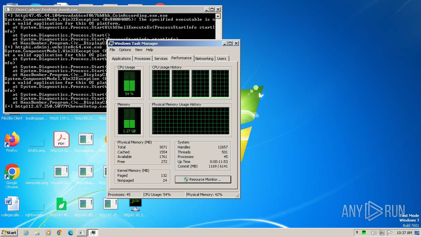Screen dimensions: 421x237
Task: Click the console scrollbar up arrow
Action: [x=218, y=15]
